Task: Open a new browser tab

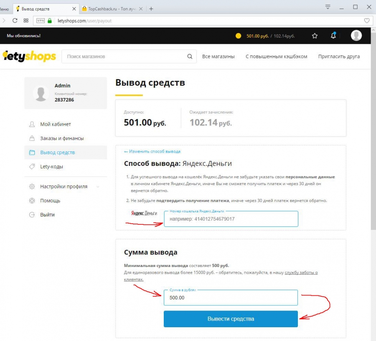Action: tap(151, 9)
